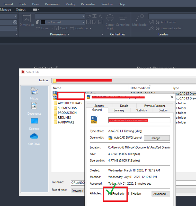Click the Advanced... attributes button
This screenshot has height=206, width=196.
click(x=160, y=194)
